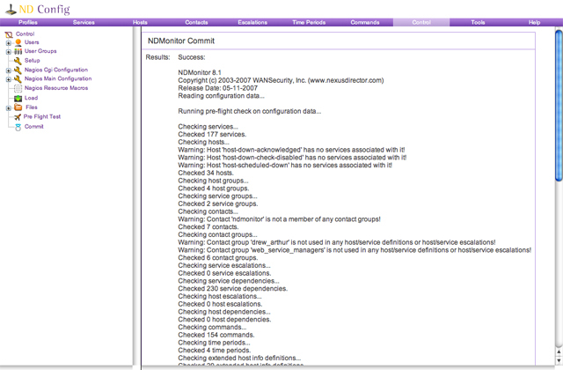Click the Commit medal icon
The image size is (563, 370).
coord(18,127)
